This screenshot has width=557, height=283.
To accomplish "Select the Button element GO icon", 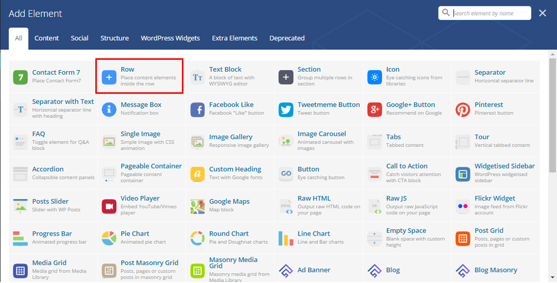I will click(286, 174).
